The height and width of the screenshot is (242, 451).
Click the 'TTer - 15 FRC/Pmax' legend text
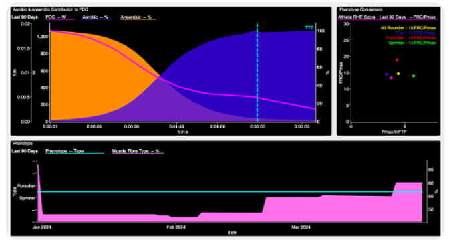[x=416, y=33]
